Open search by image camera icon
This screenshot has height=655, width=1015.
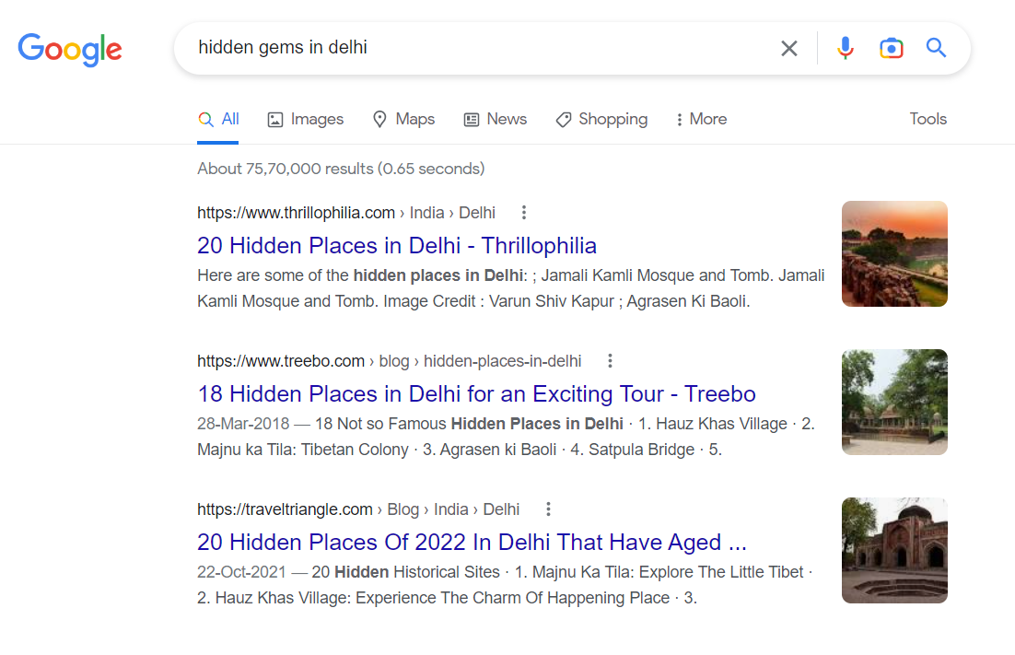coord(891,48)
